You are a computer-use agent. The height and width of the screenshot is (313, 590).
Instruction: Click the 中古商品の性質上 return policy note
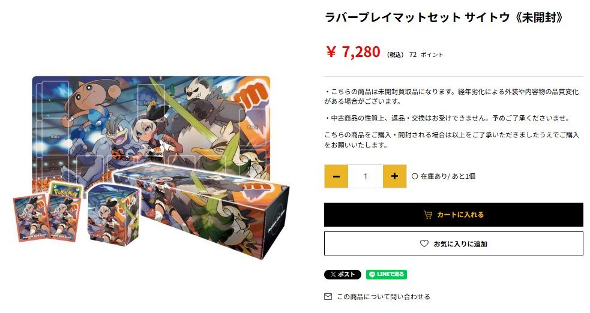point(447,118)
